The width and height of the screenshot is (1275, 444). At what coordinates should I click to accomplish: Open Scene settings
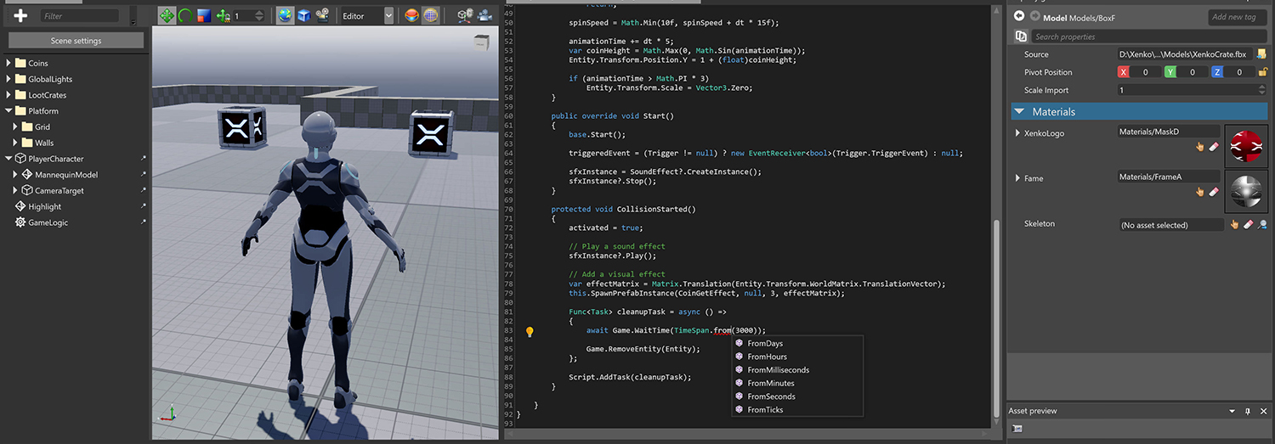[76, 41]
